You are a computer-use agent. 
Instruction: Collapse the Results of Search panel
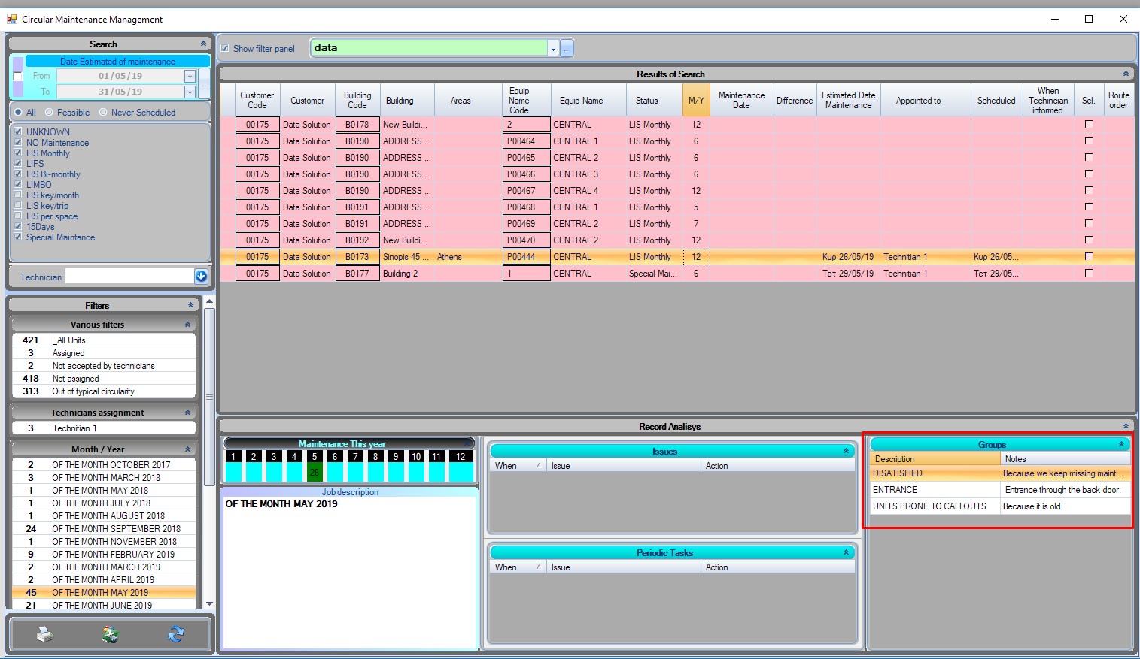click(1126, 74)
